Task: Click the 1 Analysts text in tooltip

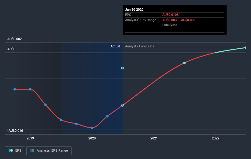Action: point(169,25)
